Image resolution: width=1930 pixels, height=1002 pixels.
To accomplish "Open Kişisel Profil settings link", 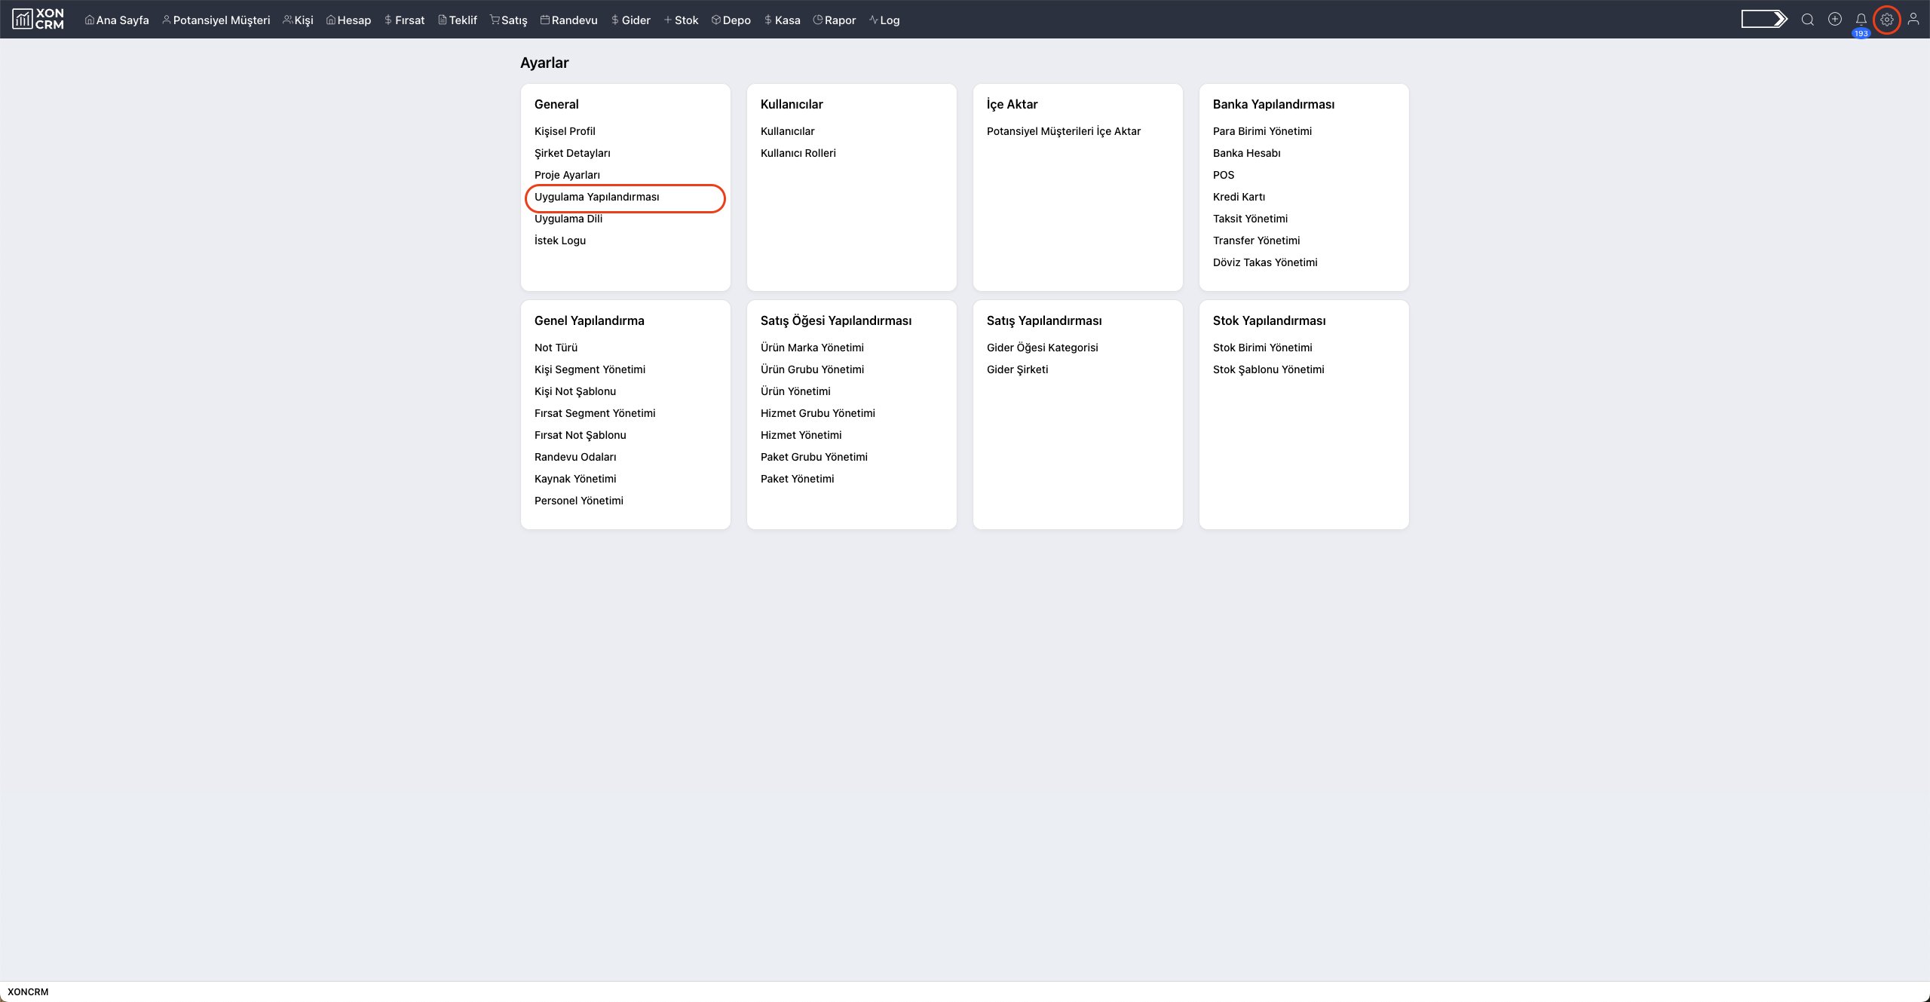I will 565,131.
